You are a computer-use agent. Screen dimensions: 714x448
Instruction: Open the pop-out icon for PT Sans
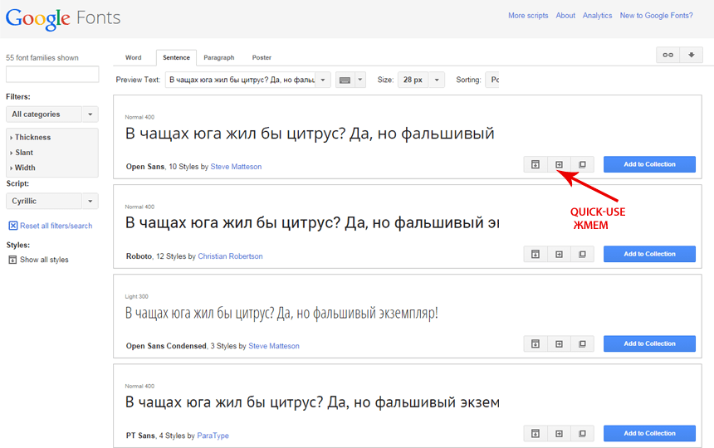pos(582,433)
